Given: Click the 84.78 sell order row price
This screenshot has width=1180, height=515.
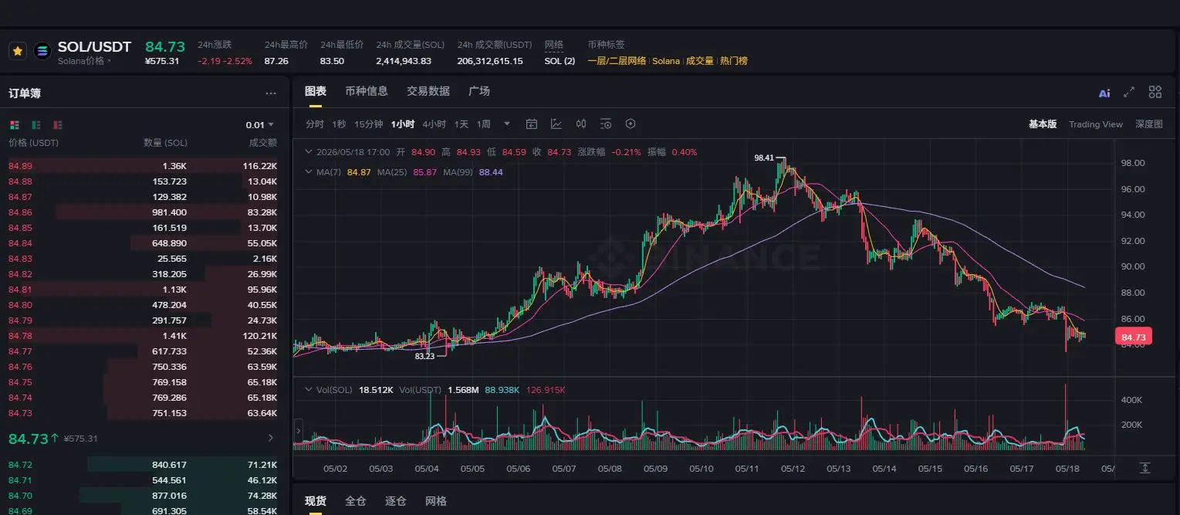Looking at the screenshot, I should (21, 336).
